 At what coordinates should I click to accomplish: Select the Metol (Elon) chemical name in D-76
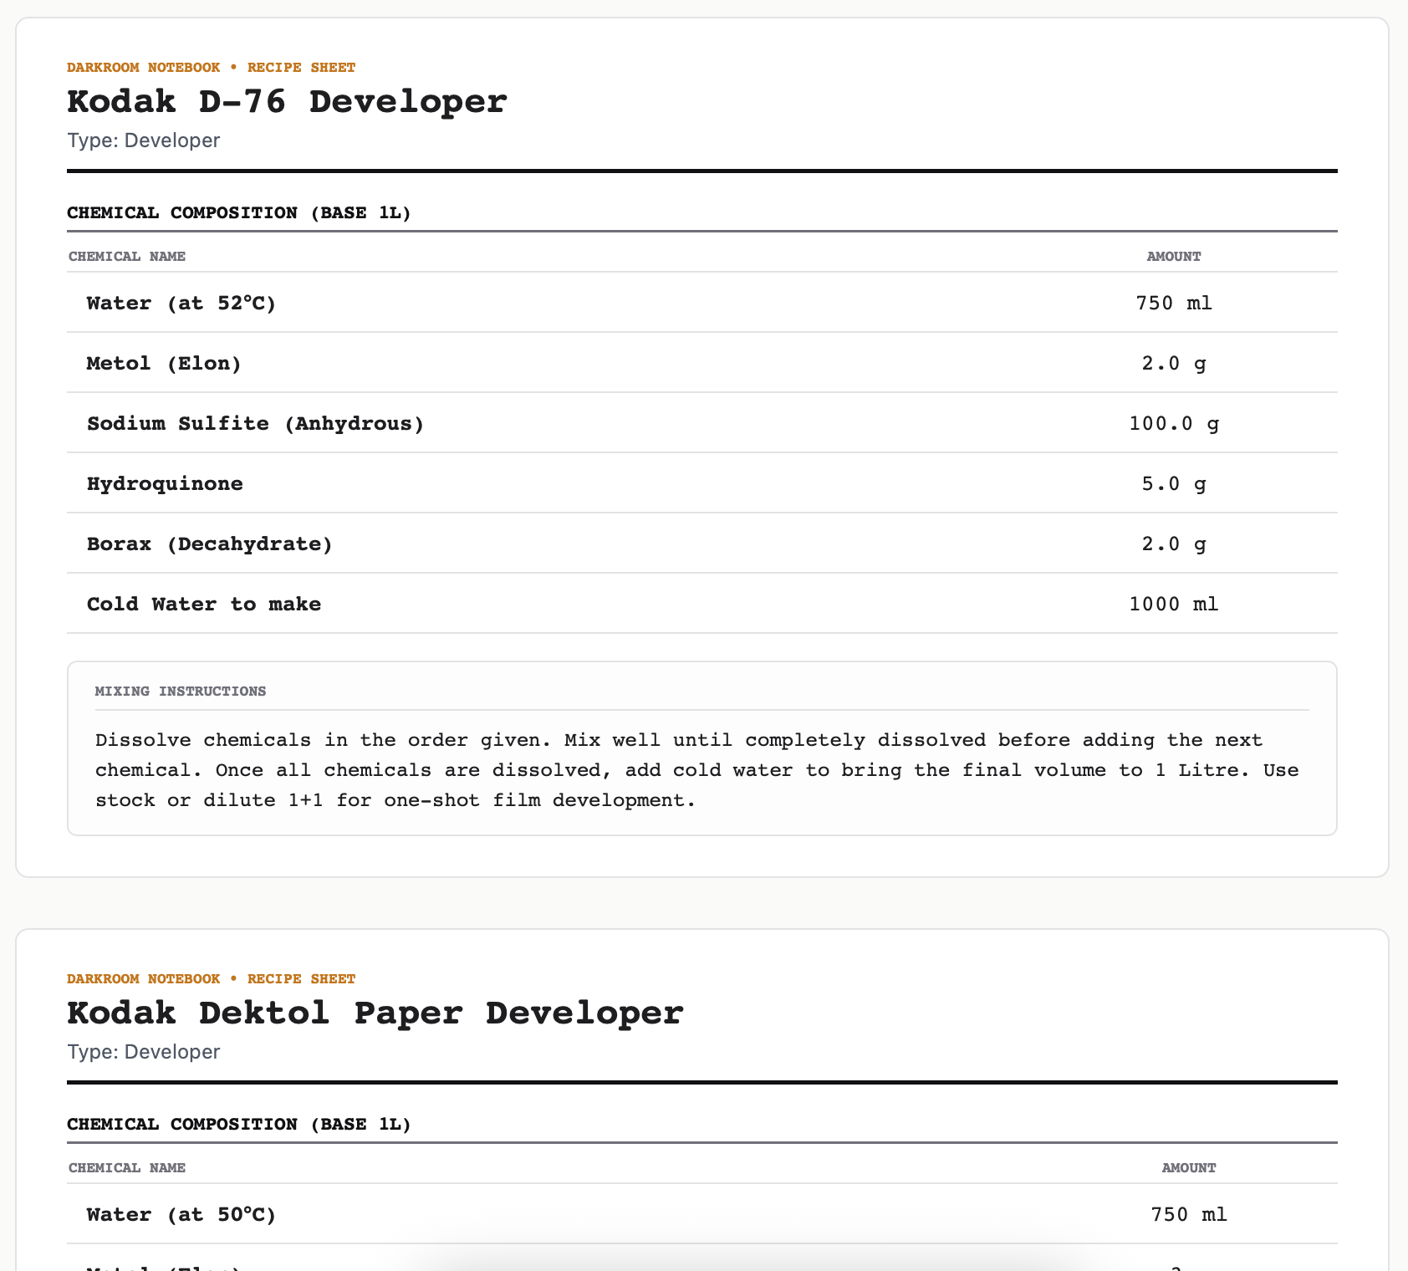pos(164,363)
